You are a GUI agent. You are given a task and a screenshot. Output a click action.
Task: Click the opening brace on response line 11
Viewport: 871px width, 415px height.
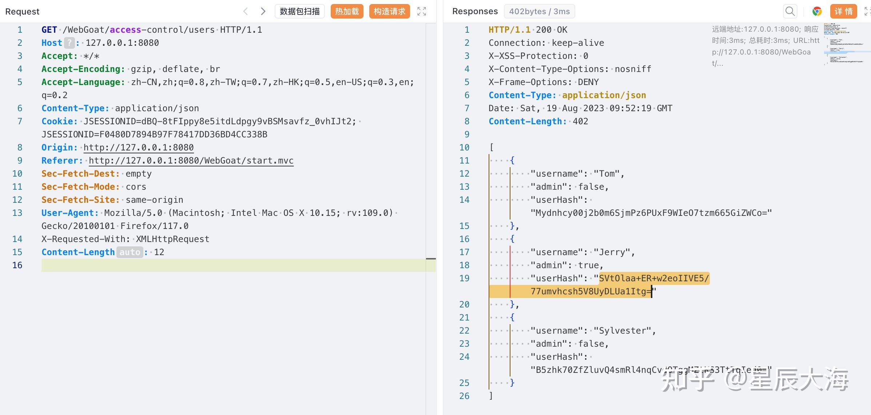(512, 161)
